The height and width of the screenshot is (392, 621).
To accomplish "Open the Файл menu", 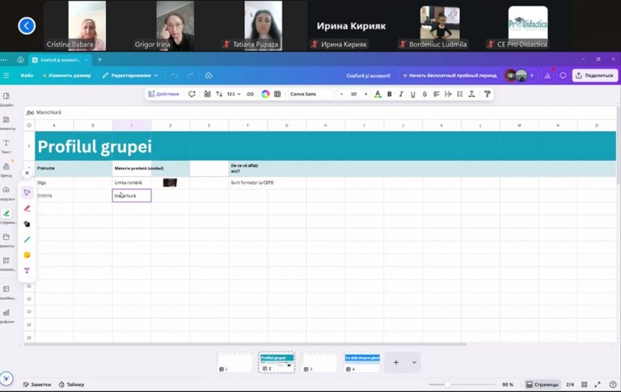I will (27, 75).
